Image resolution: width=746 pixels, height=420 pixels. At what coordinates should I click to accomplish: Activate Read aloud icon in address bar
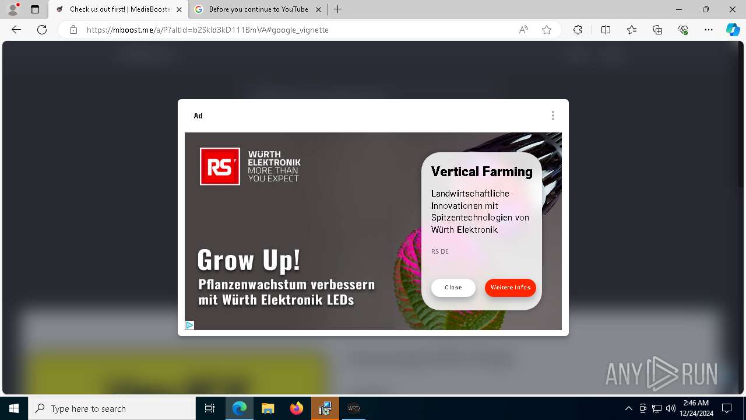pyautogui.click(x=523, y=30)
